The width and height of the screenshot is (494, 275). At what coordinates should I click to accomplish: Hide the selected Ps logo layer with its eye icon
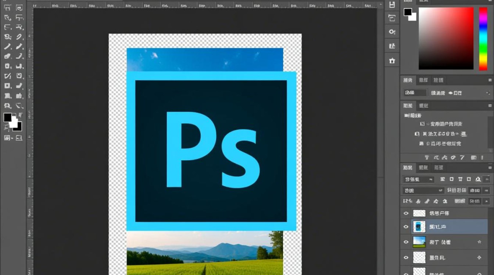[x=406, y=227]
